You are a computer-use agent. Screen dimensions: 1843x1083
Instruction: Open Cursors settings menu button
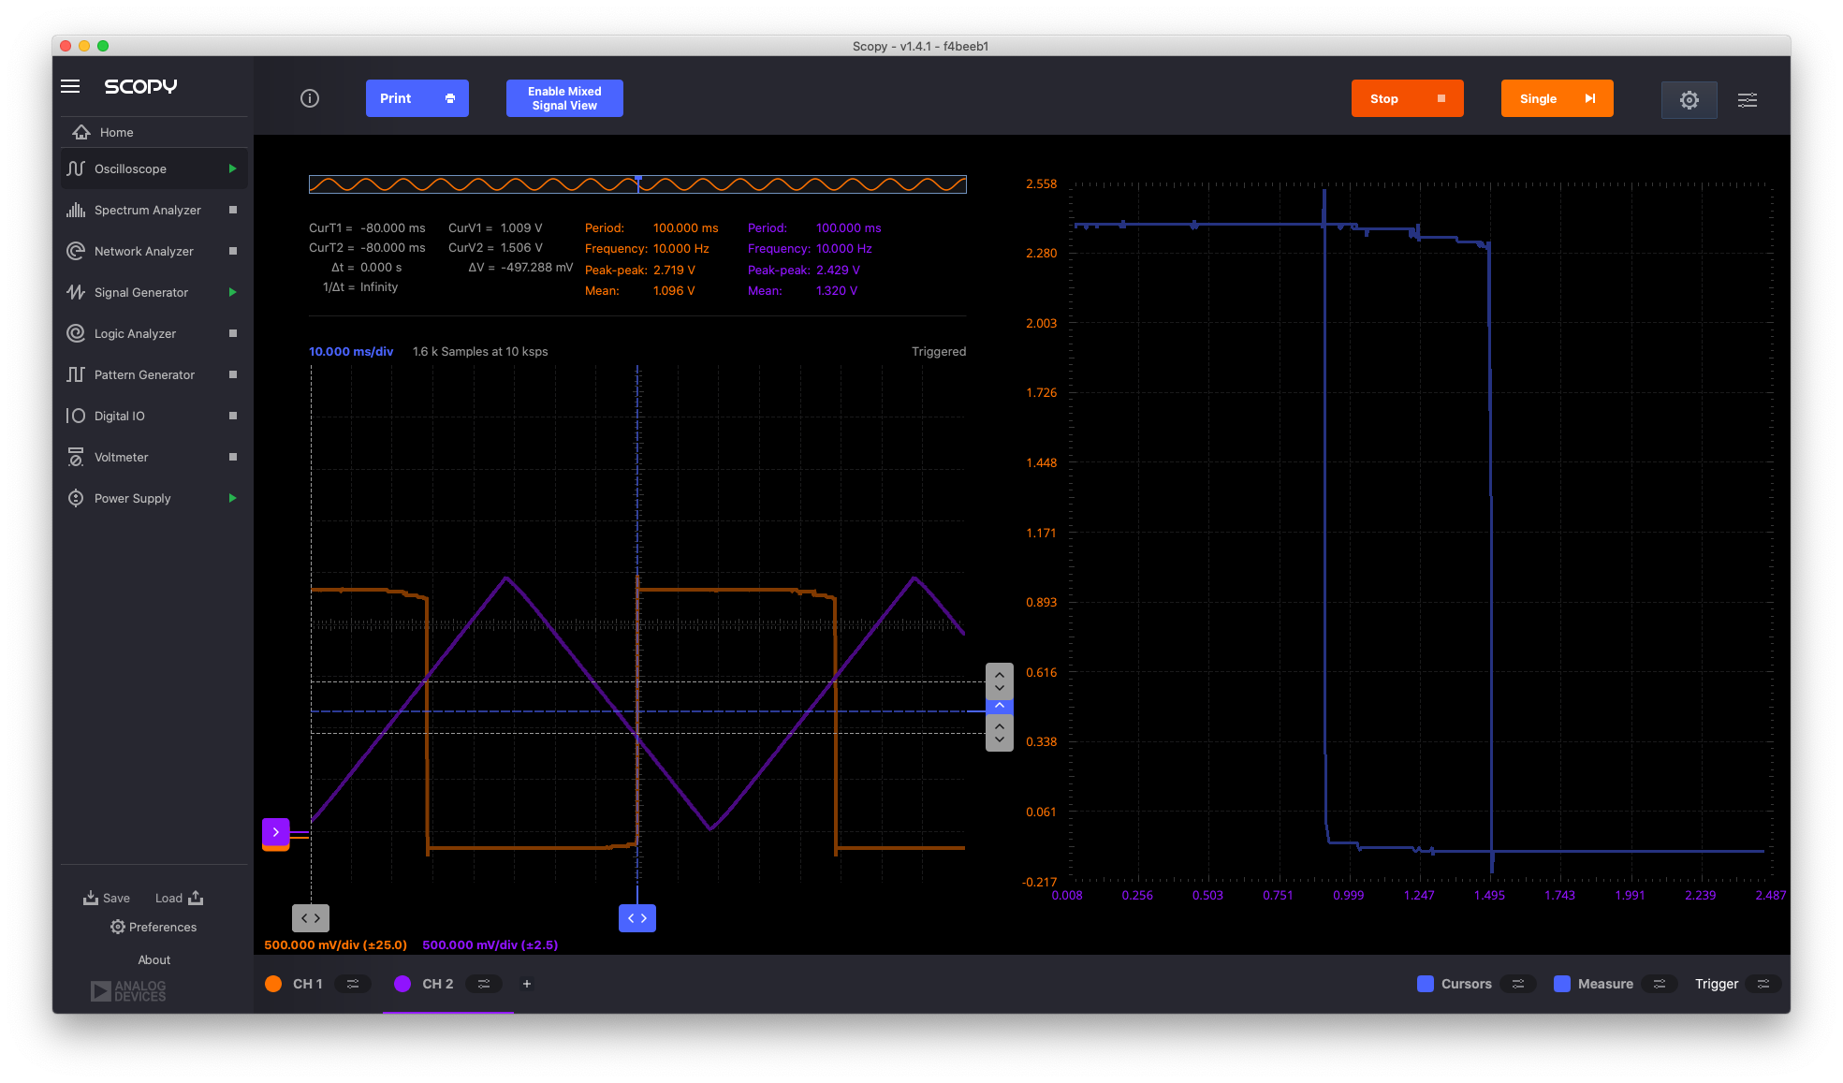1518,984
